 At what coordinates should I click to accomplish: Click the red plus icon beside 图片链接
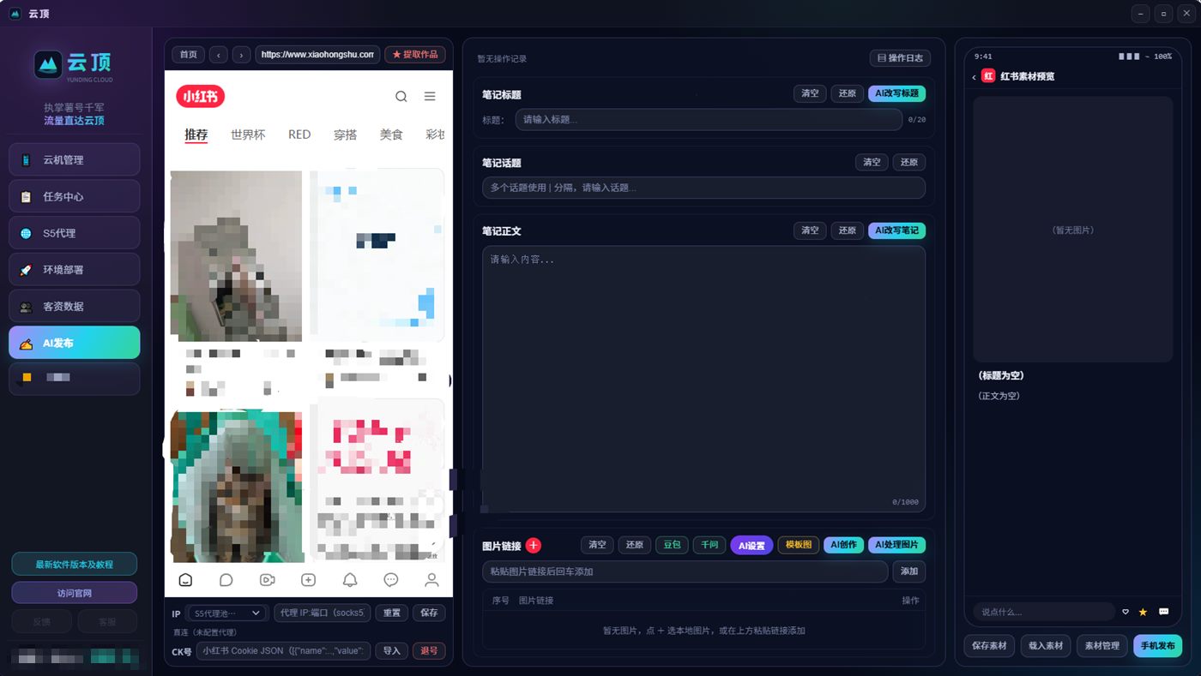534,546
